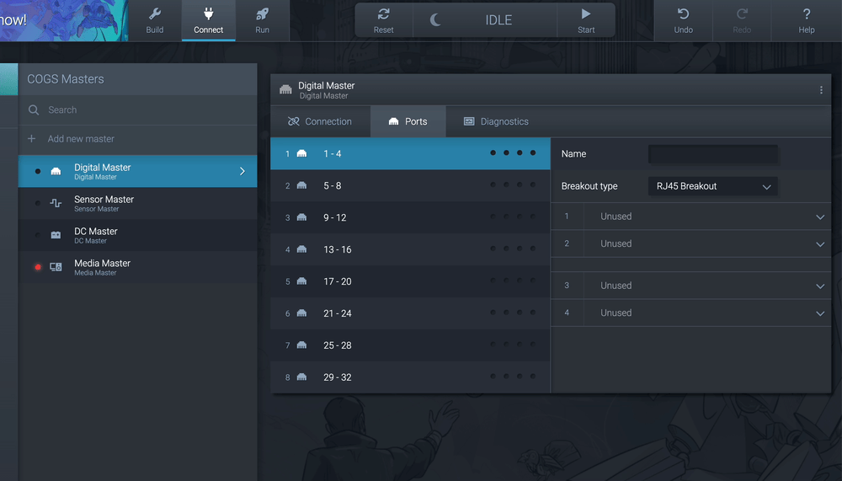The image size is (842, 481).
Task: Click the port Name input field
Action: pyautogui.click(x=712, y=153)
